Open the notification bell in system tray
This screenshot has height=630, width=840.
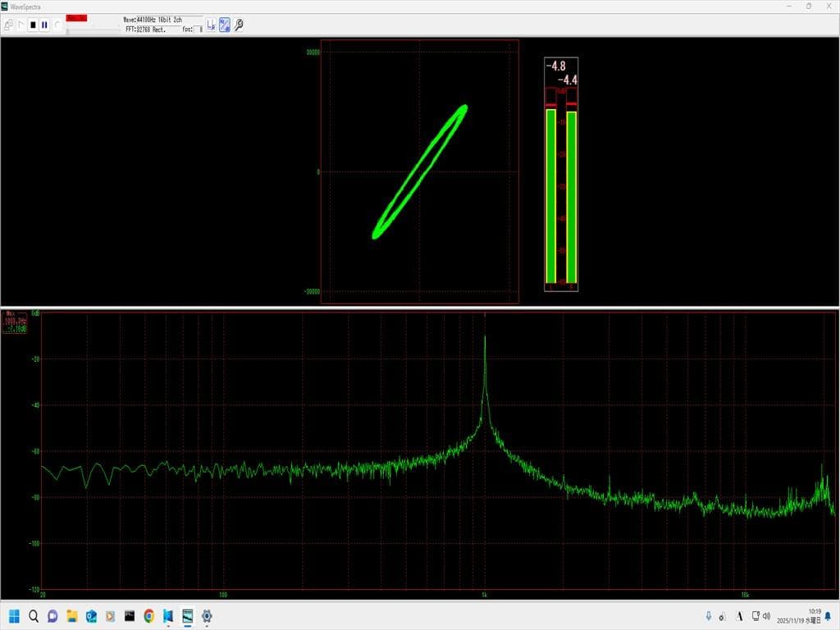(x=828, y=615)
